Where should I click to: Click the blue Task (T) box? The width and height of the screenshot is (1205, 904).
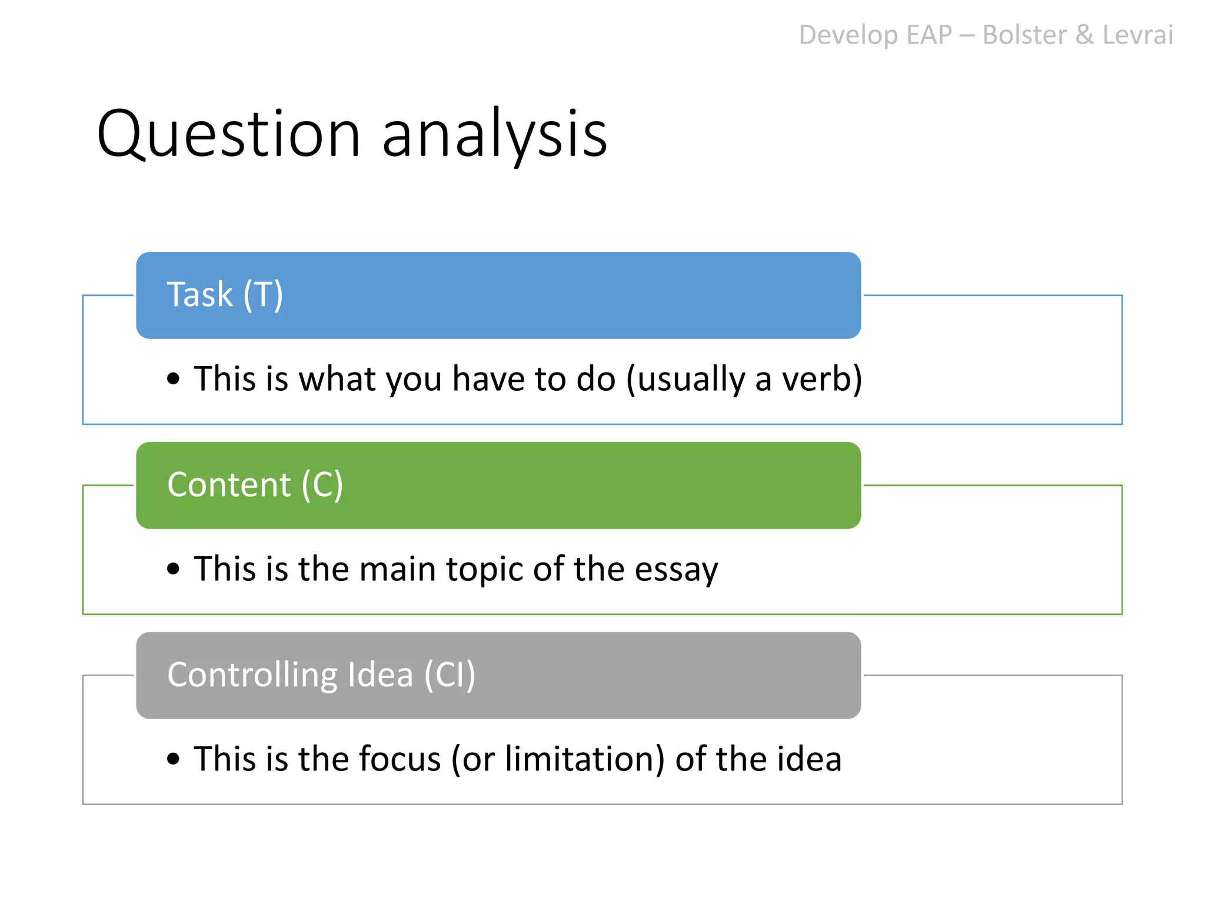click(x=498, y=295)
